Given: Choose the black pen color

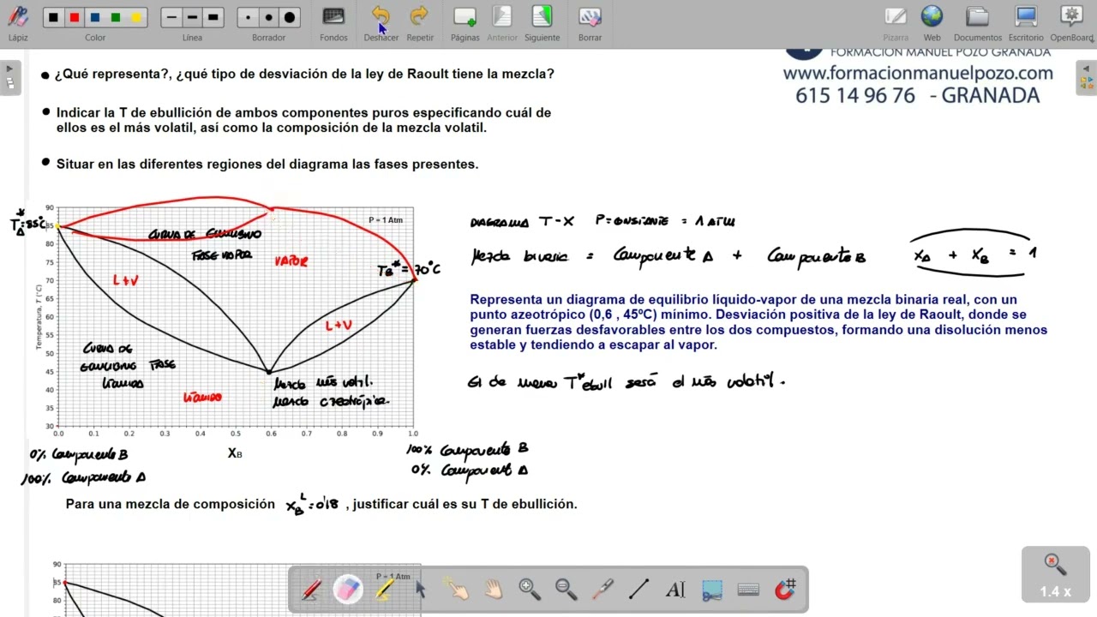Looking at the screenshot, I should click(x=54, y=17).
